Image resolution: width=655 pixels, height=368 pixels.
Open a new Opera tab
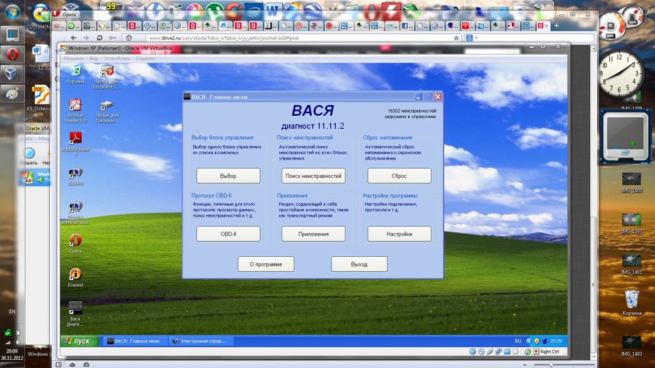pyautogui.click(x=557, y=25)
